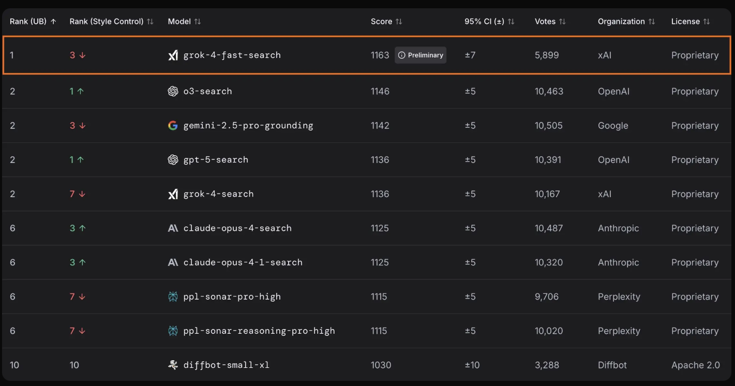Click score value 1146
The width and height of the screenshot is (735, 386).
380,91
